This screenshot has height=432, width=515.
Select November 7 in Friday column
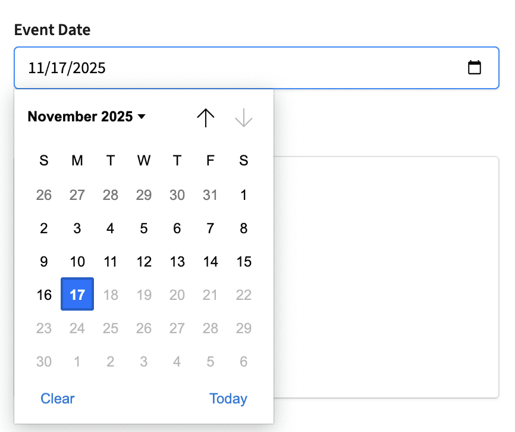pos(211,228)
